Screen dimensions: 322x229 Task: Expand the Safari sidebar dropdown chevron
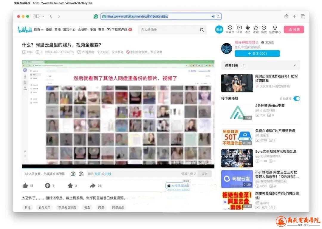click(43, 16)
